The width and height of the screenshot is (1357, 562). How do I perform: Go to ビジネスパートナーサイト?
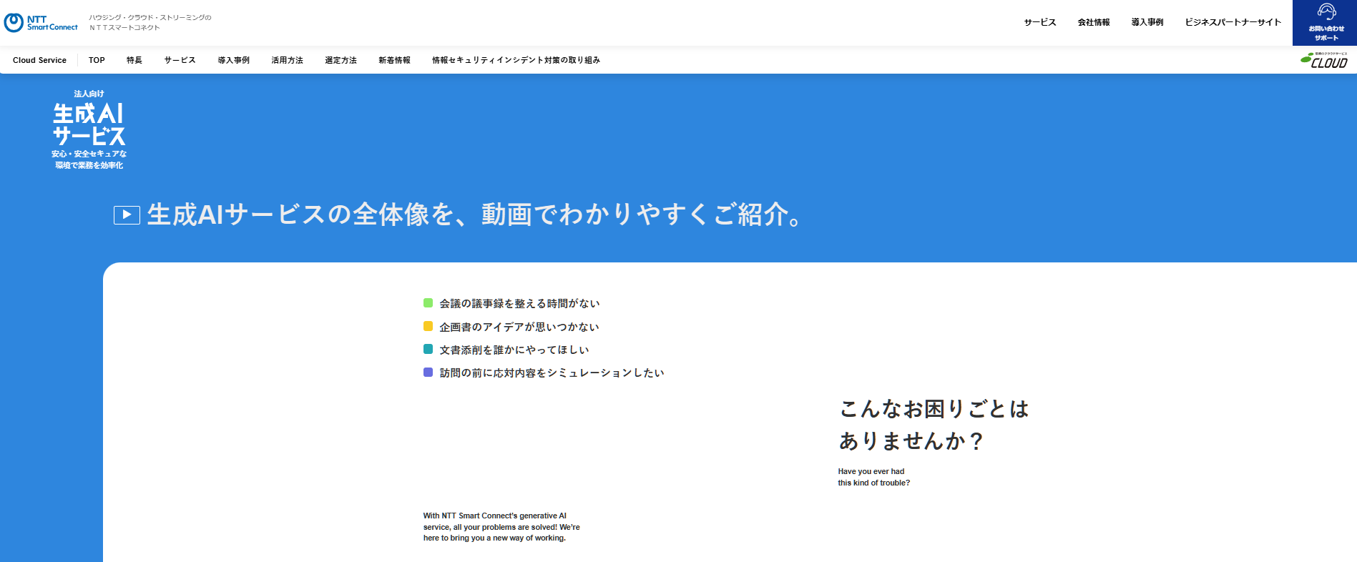(1233, 22)
